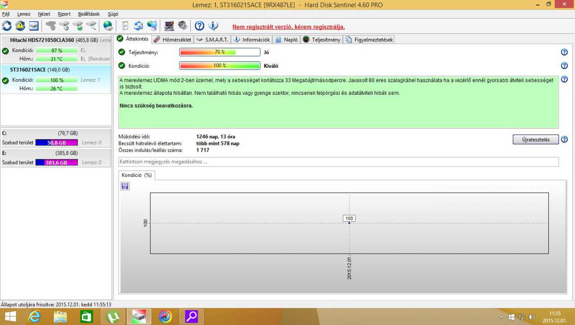Open the Windows Store taskbar icon
This screenshot has height=325, width=575.
[86, 317]
